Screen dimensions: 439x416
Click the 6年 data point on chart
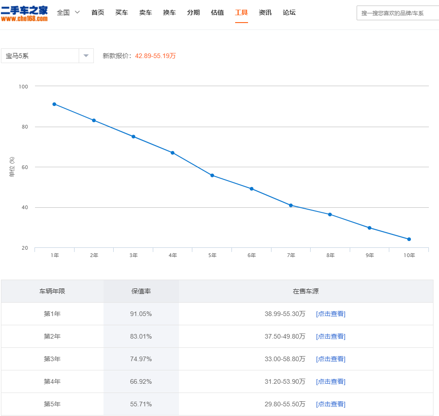pos(251,189)
